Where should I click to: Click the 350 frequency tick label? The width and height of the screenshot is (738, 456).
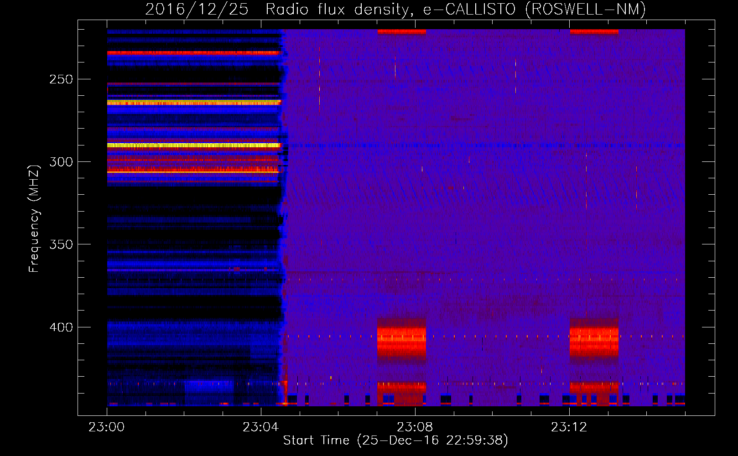pos(61,244)
